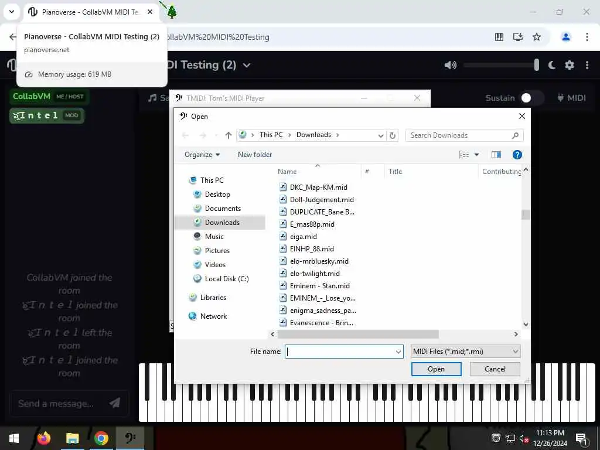Click the install app icon in address bar

[518, 37]
